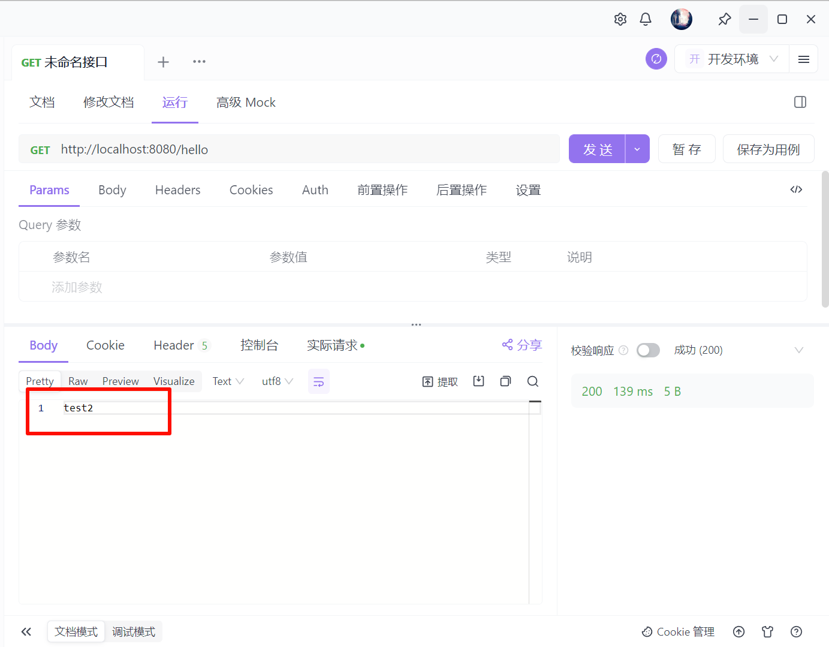Open the response Header 5 tab

tap(181, 345)
